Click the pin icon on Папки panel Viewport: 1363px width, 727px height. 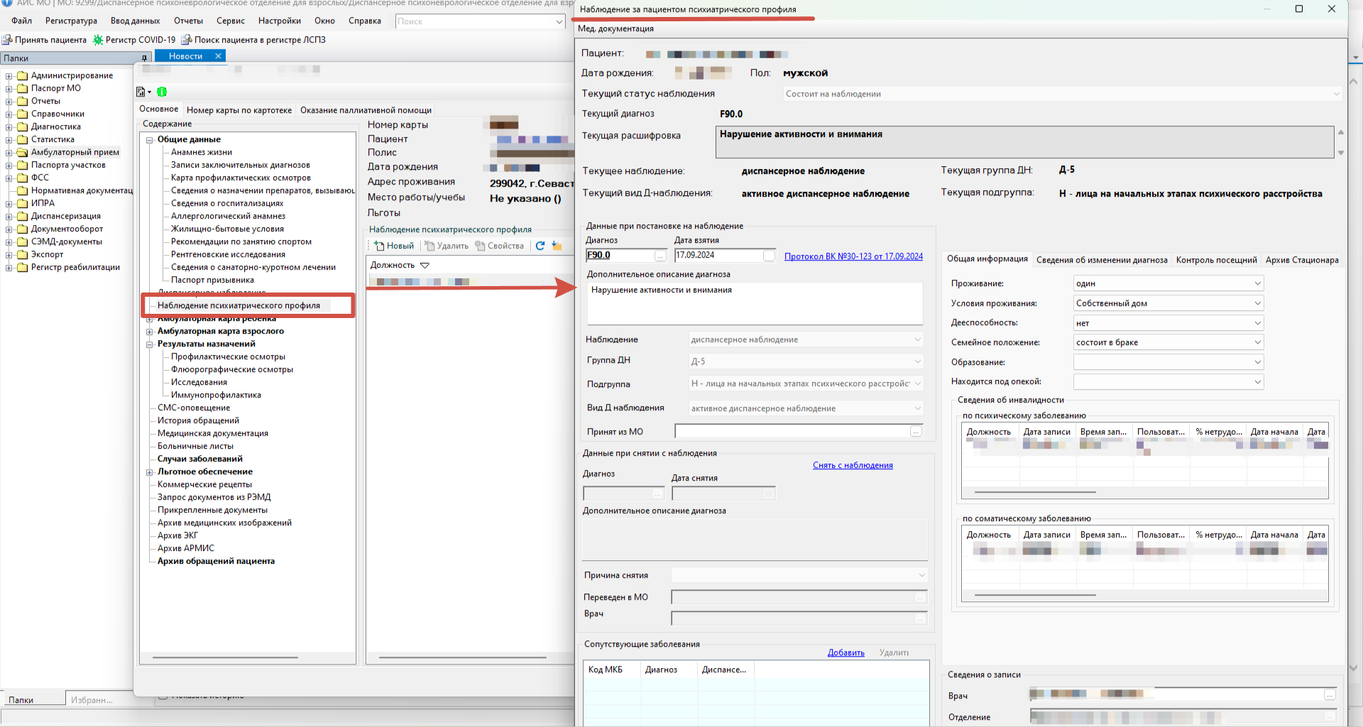click(144, 58)
